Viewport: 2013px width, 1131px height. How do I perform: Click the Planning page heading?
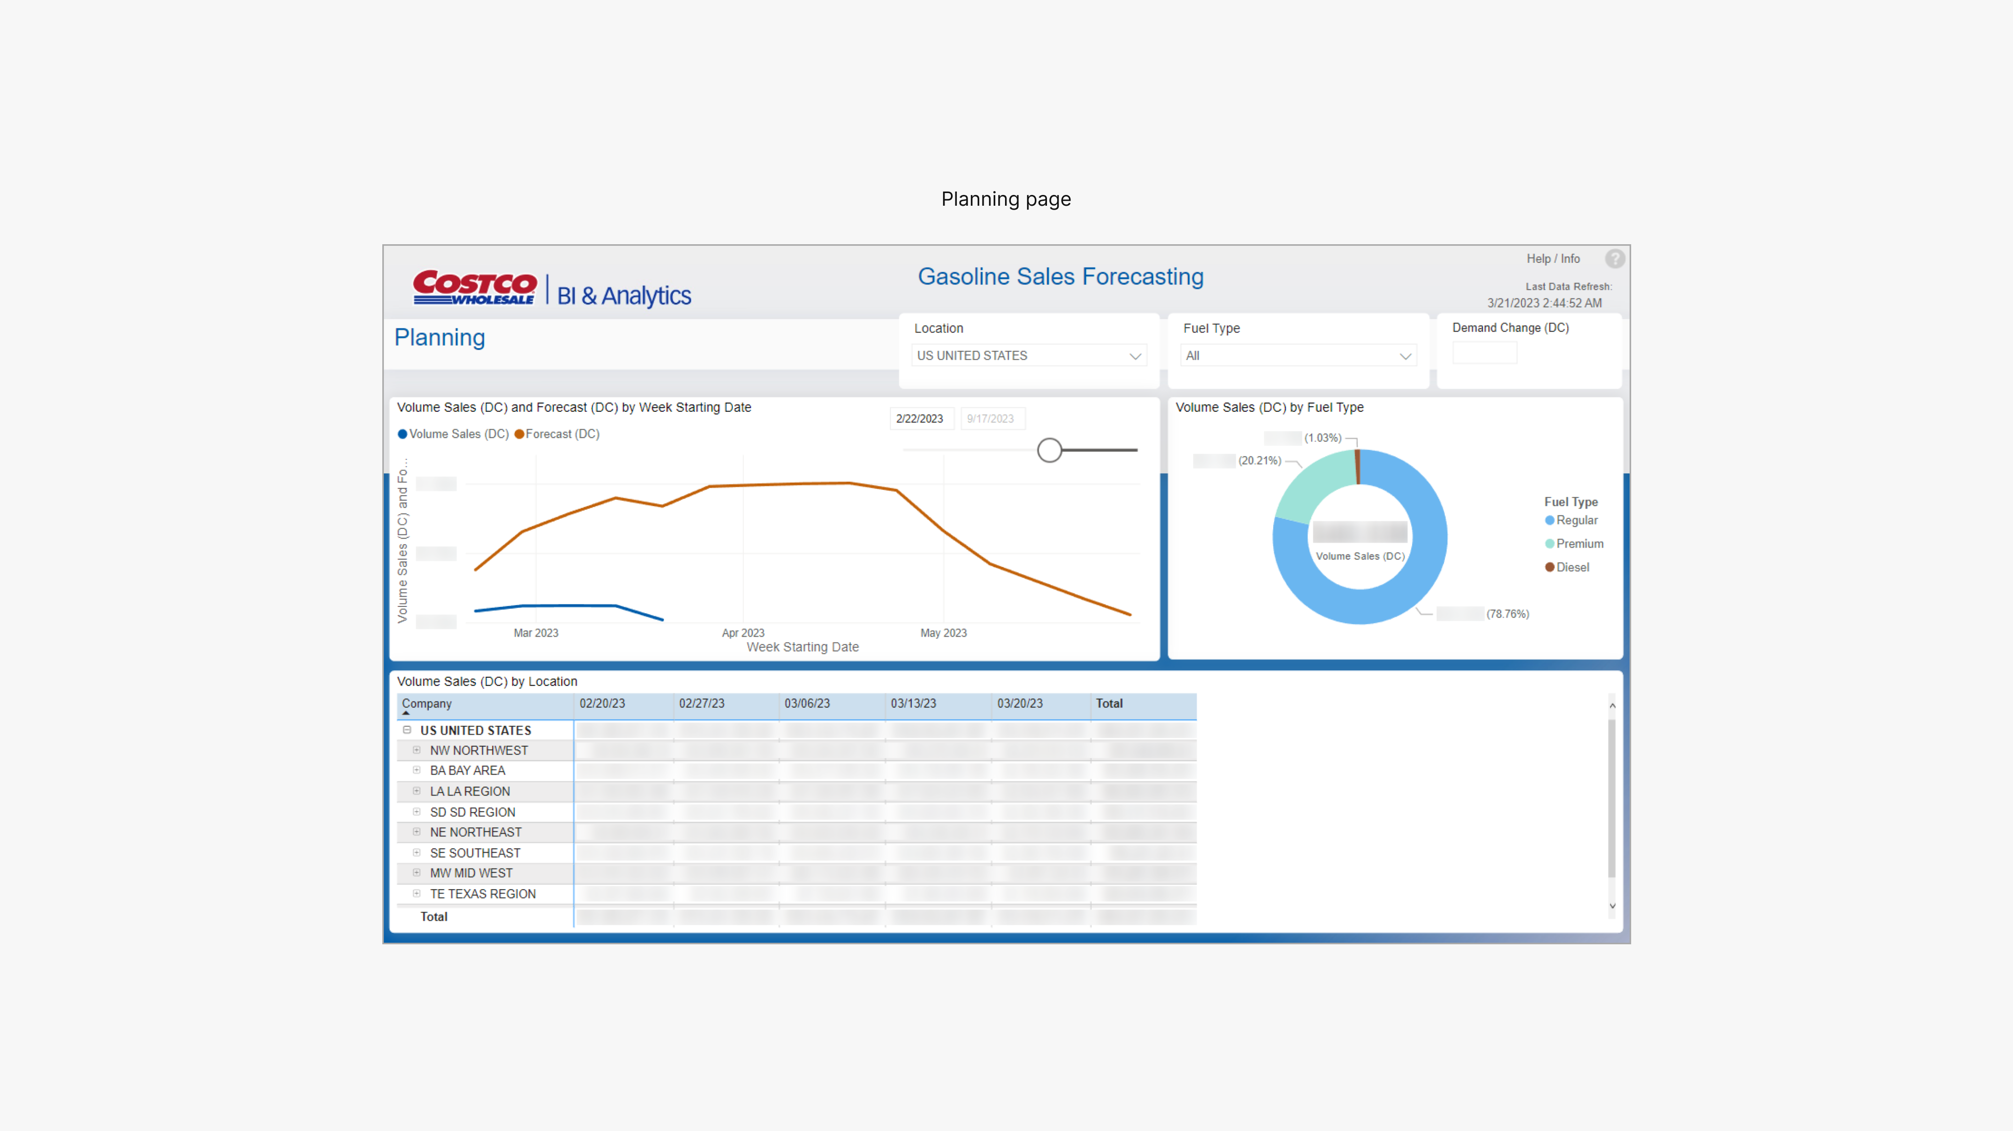[439, 337]
